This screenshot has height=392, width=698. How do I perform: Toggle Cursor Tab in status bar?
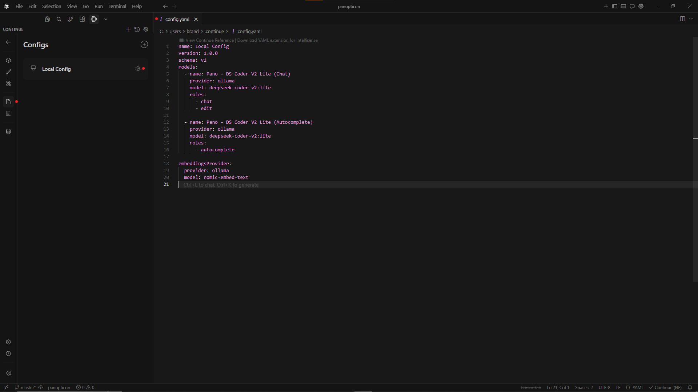[531, 387]
